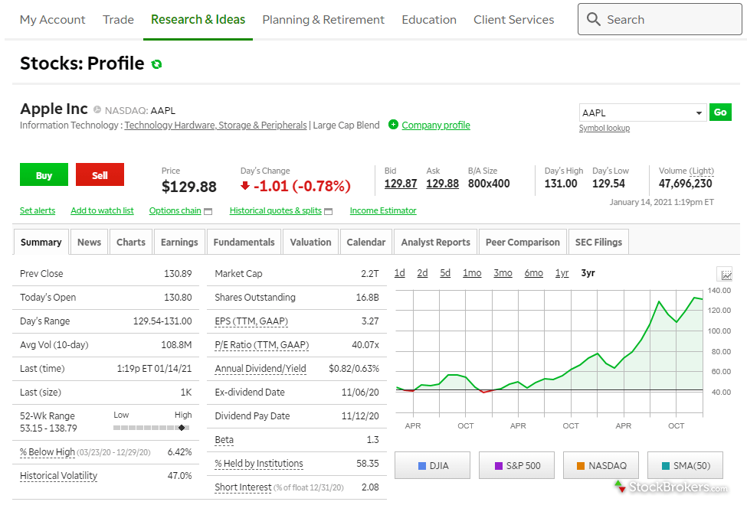
Task: Click the Search box at the top
Action: point(660,20)
